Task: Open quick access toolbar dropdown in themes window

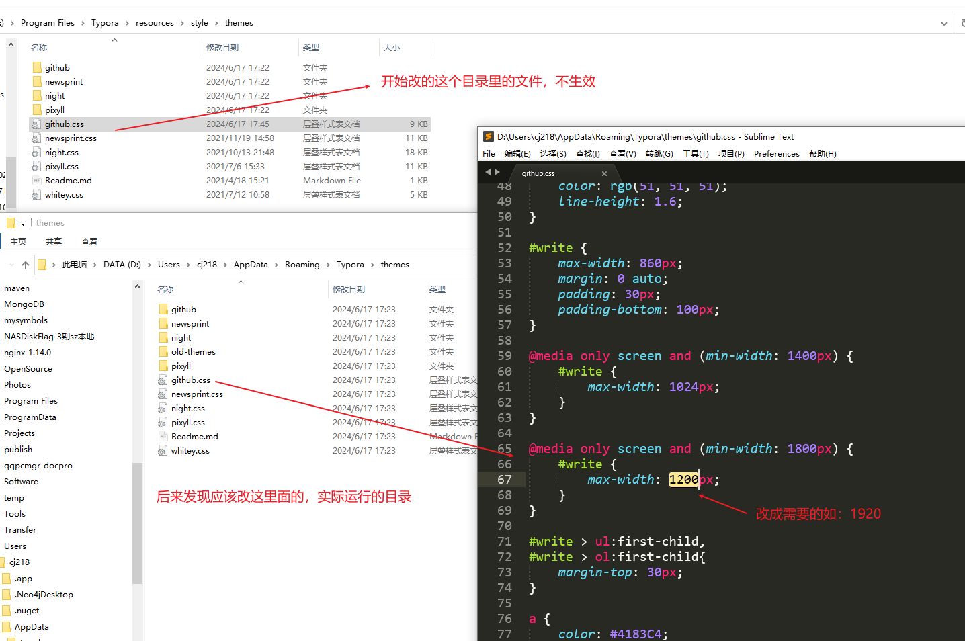Action: click(x=23, y=223)
